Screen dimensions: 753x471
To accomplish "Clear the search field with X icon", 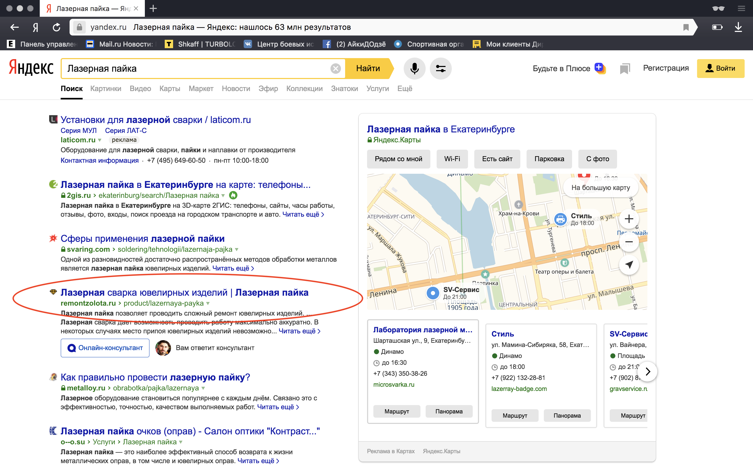I will (x=335, y=69).
